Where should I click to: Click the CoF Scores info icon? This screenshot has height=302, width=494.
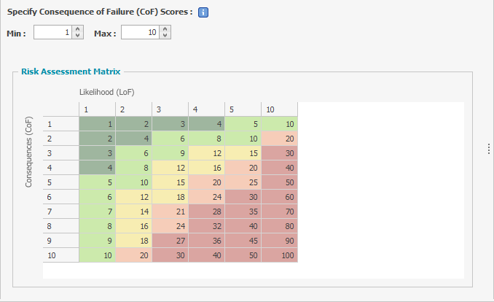[x=203, y=12]
